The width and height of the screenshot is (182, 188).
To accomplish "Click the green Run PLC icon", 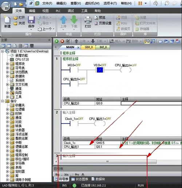I will pos(56,41).
